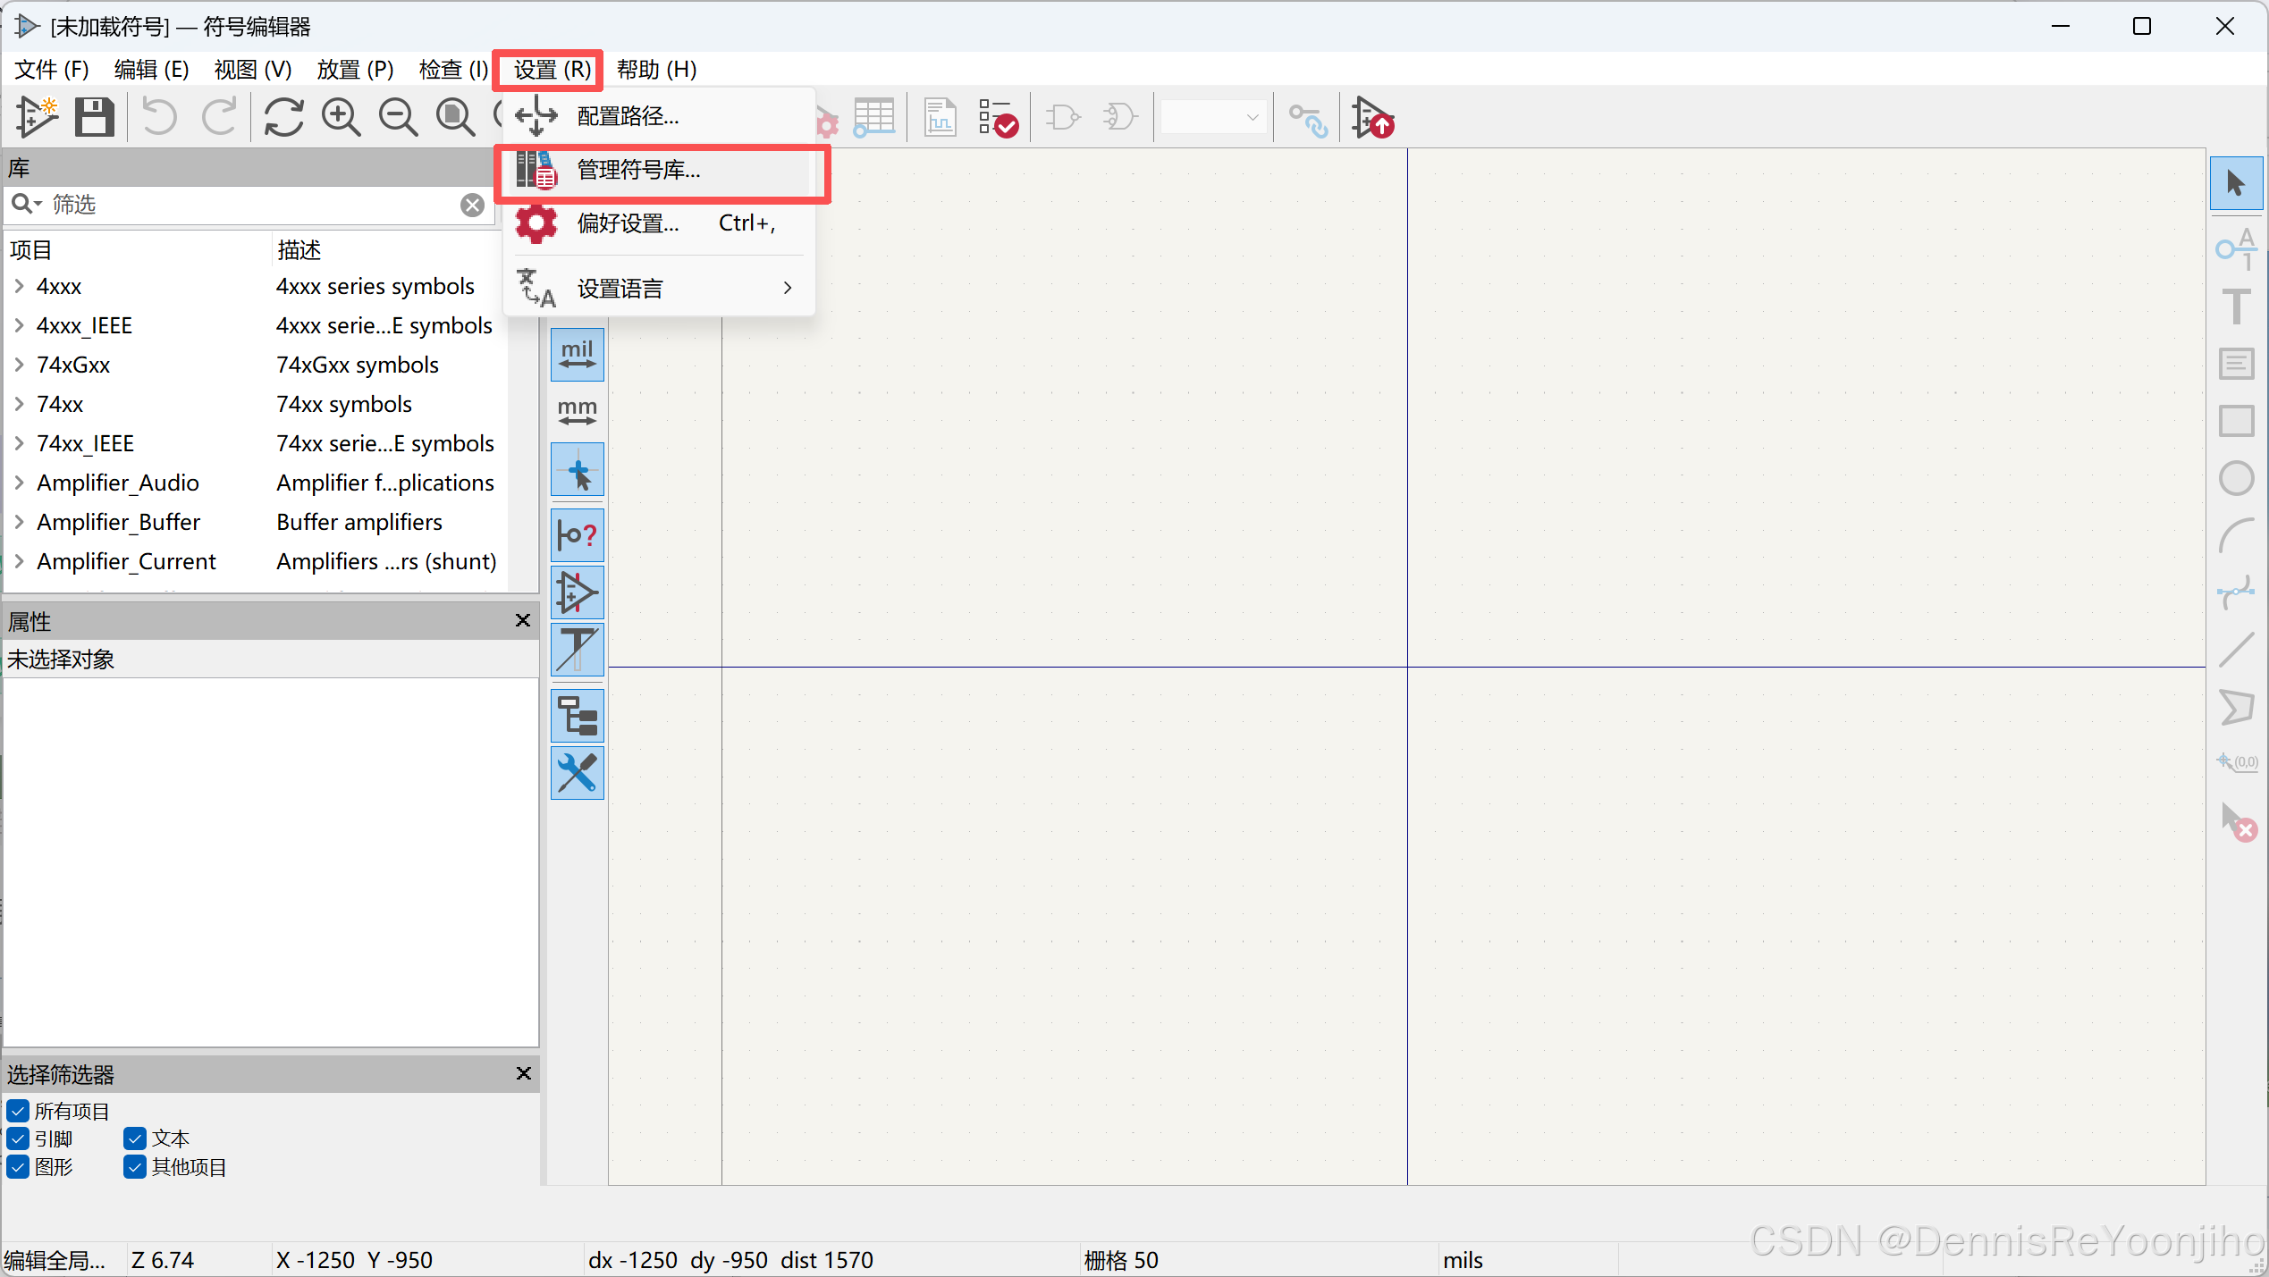
Task: Expand the 74xx library node
Action: [19, 404]
